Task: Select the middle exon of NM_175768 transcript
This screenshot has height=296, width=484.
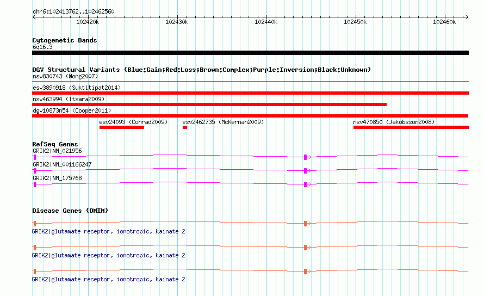Action: 305,184
